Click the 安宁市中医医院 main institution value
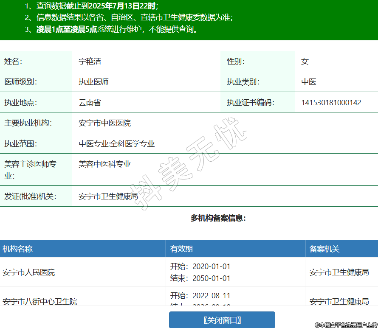 point(104,123)
